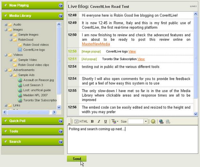200x167 pixels.
Task: Send the blog entry
Action: (x=77, y=159)
